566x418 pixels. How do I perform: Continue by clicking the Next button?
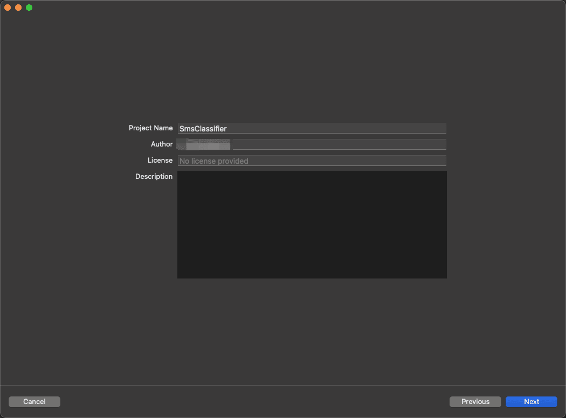[x=532, y=401]
